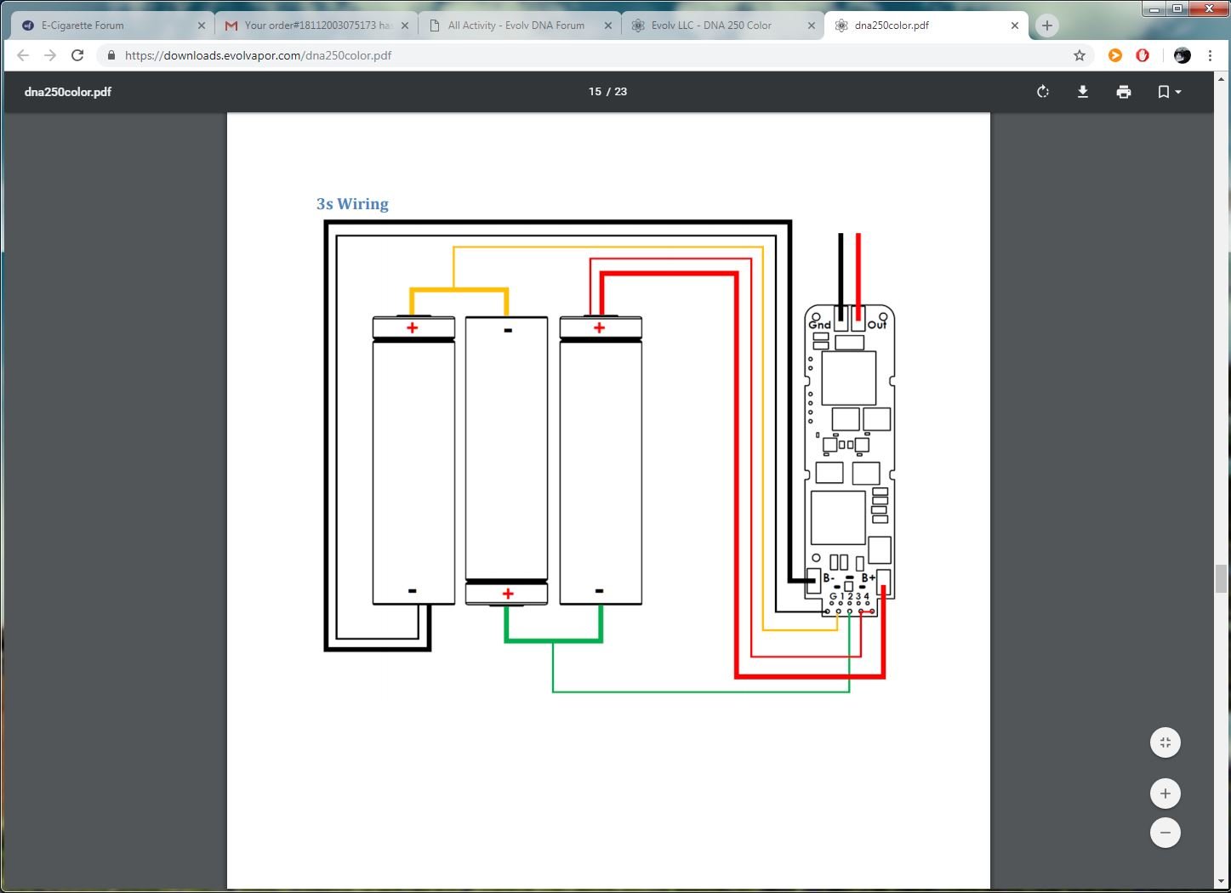Viewport: 1231px width, 893px height.
Task: Open Chrome's three-dot menu
Action: click(x=1210, y=55)
